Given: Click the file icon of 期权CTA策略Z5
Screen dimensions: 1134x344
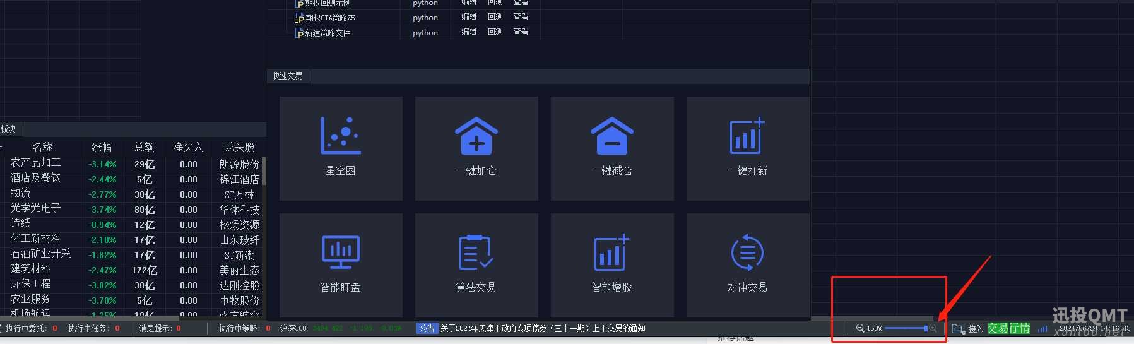Looking at the screenshot, I should pyautogui.click(x=300, y=18).
